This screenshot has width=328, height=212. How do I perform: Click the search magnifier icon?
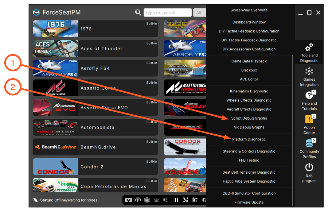point(138,13)
